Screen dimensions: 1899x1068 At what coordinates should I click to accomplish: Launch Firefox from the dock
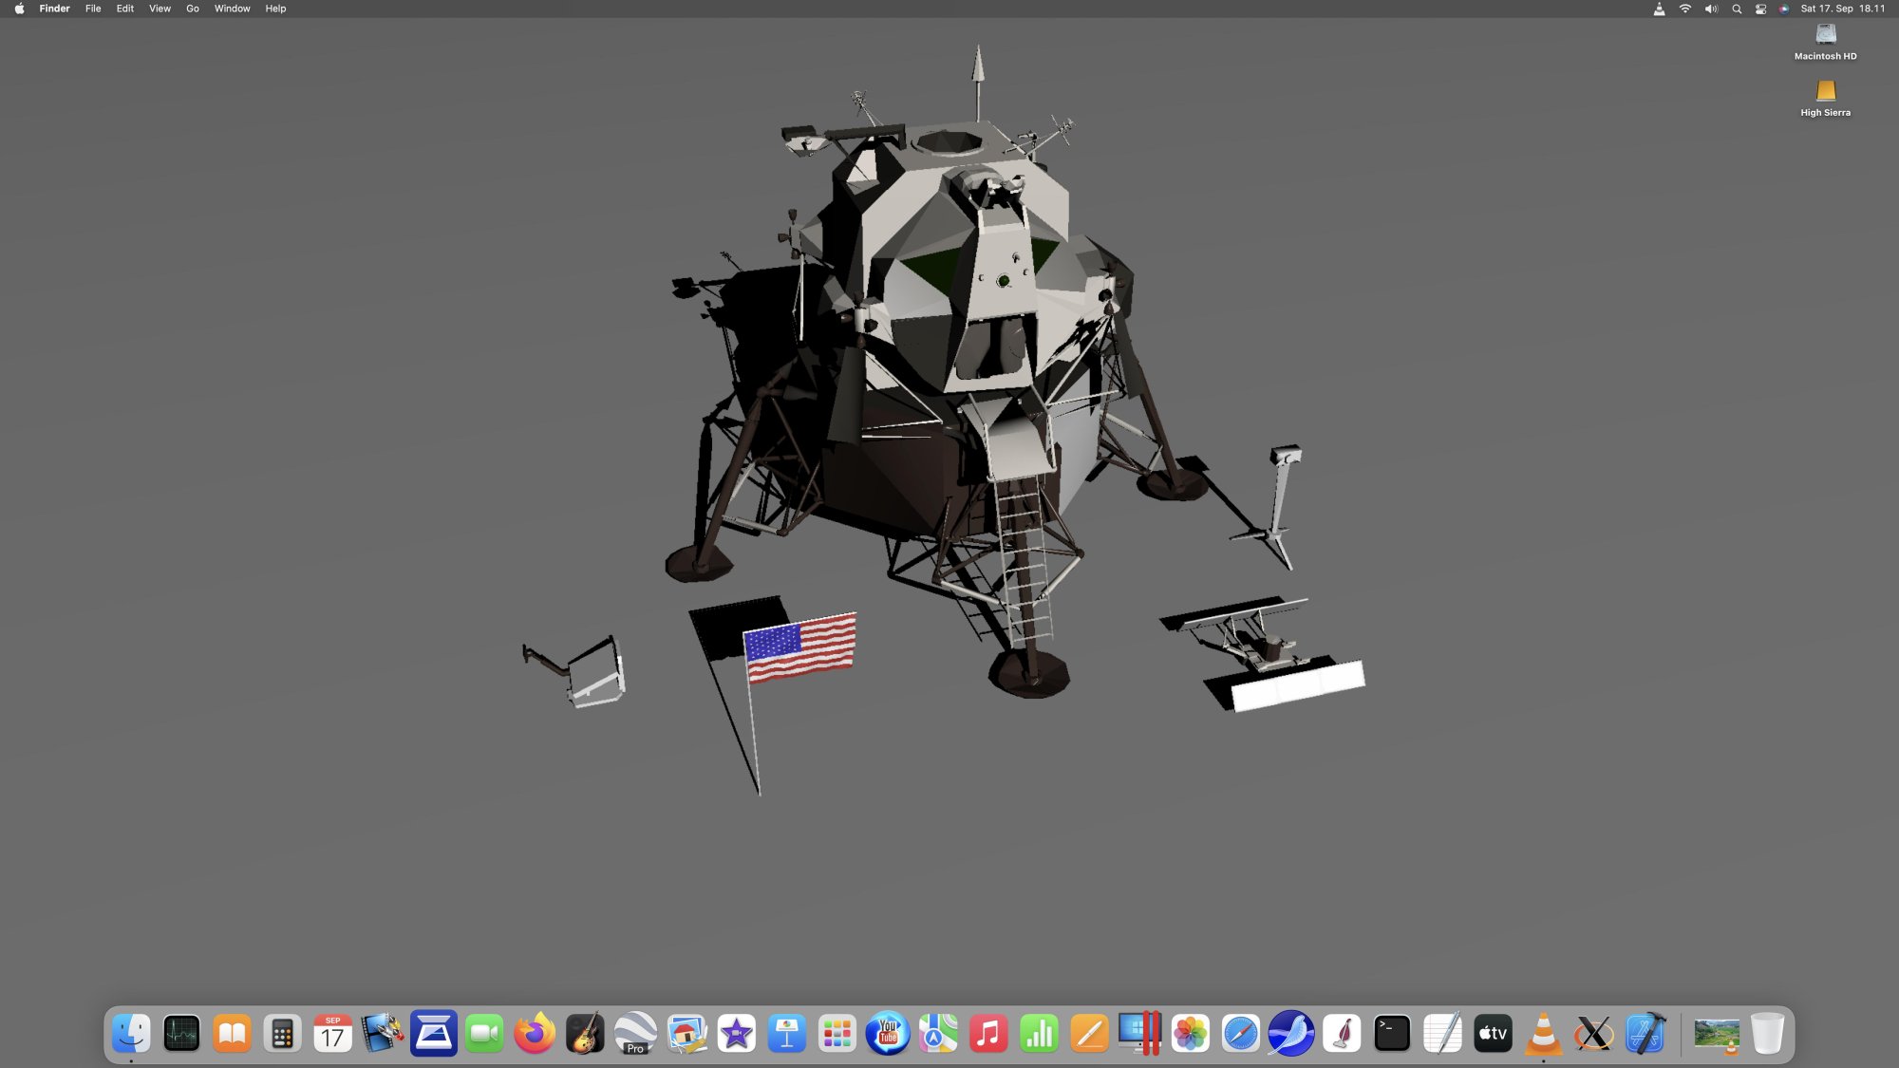535,1034
